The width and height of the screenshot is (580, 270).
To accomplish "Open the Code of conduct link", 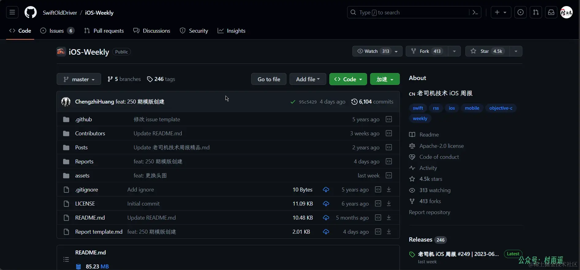I will coord(434,157).
